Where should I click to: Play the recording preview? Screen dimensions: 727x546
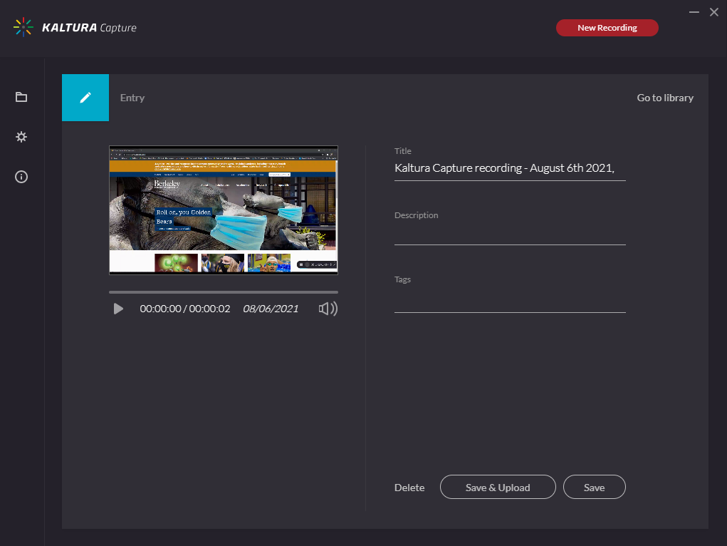[x=117, y=309]
